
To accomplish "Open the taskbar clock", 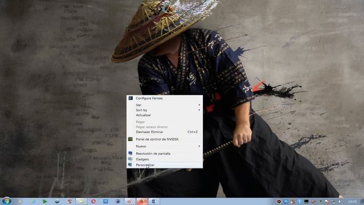I will point(353,202).
